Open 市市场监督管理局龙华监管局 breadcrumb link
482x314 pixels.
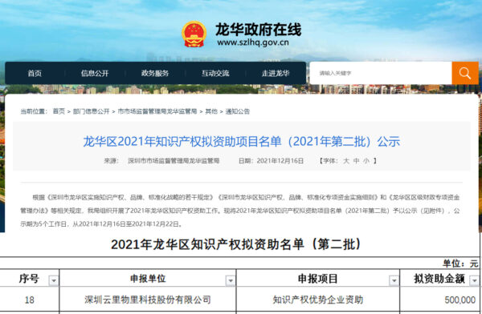(157, 111)
